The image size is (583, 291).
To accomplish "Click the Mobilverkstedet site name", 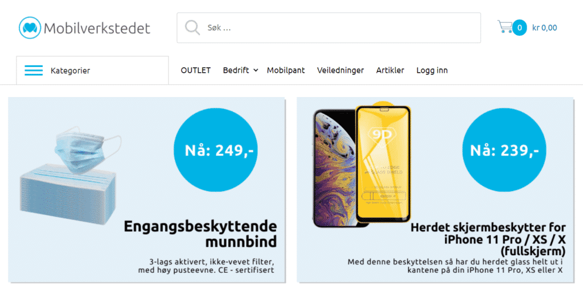I will tap(97, 28).
